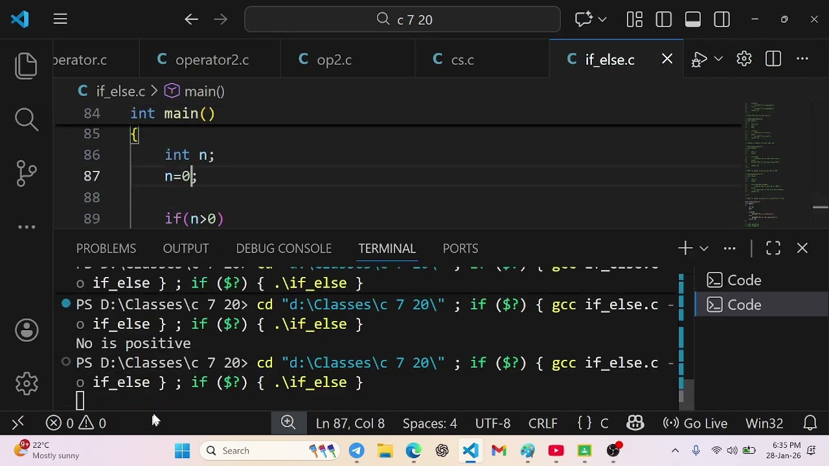
Task: Open the editor settings gear icon
Action: click(x=744, y=60)
